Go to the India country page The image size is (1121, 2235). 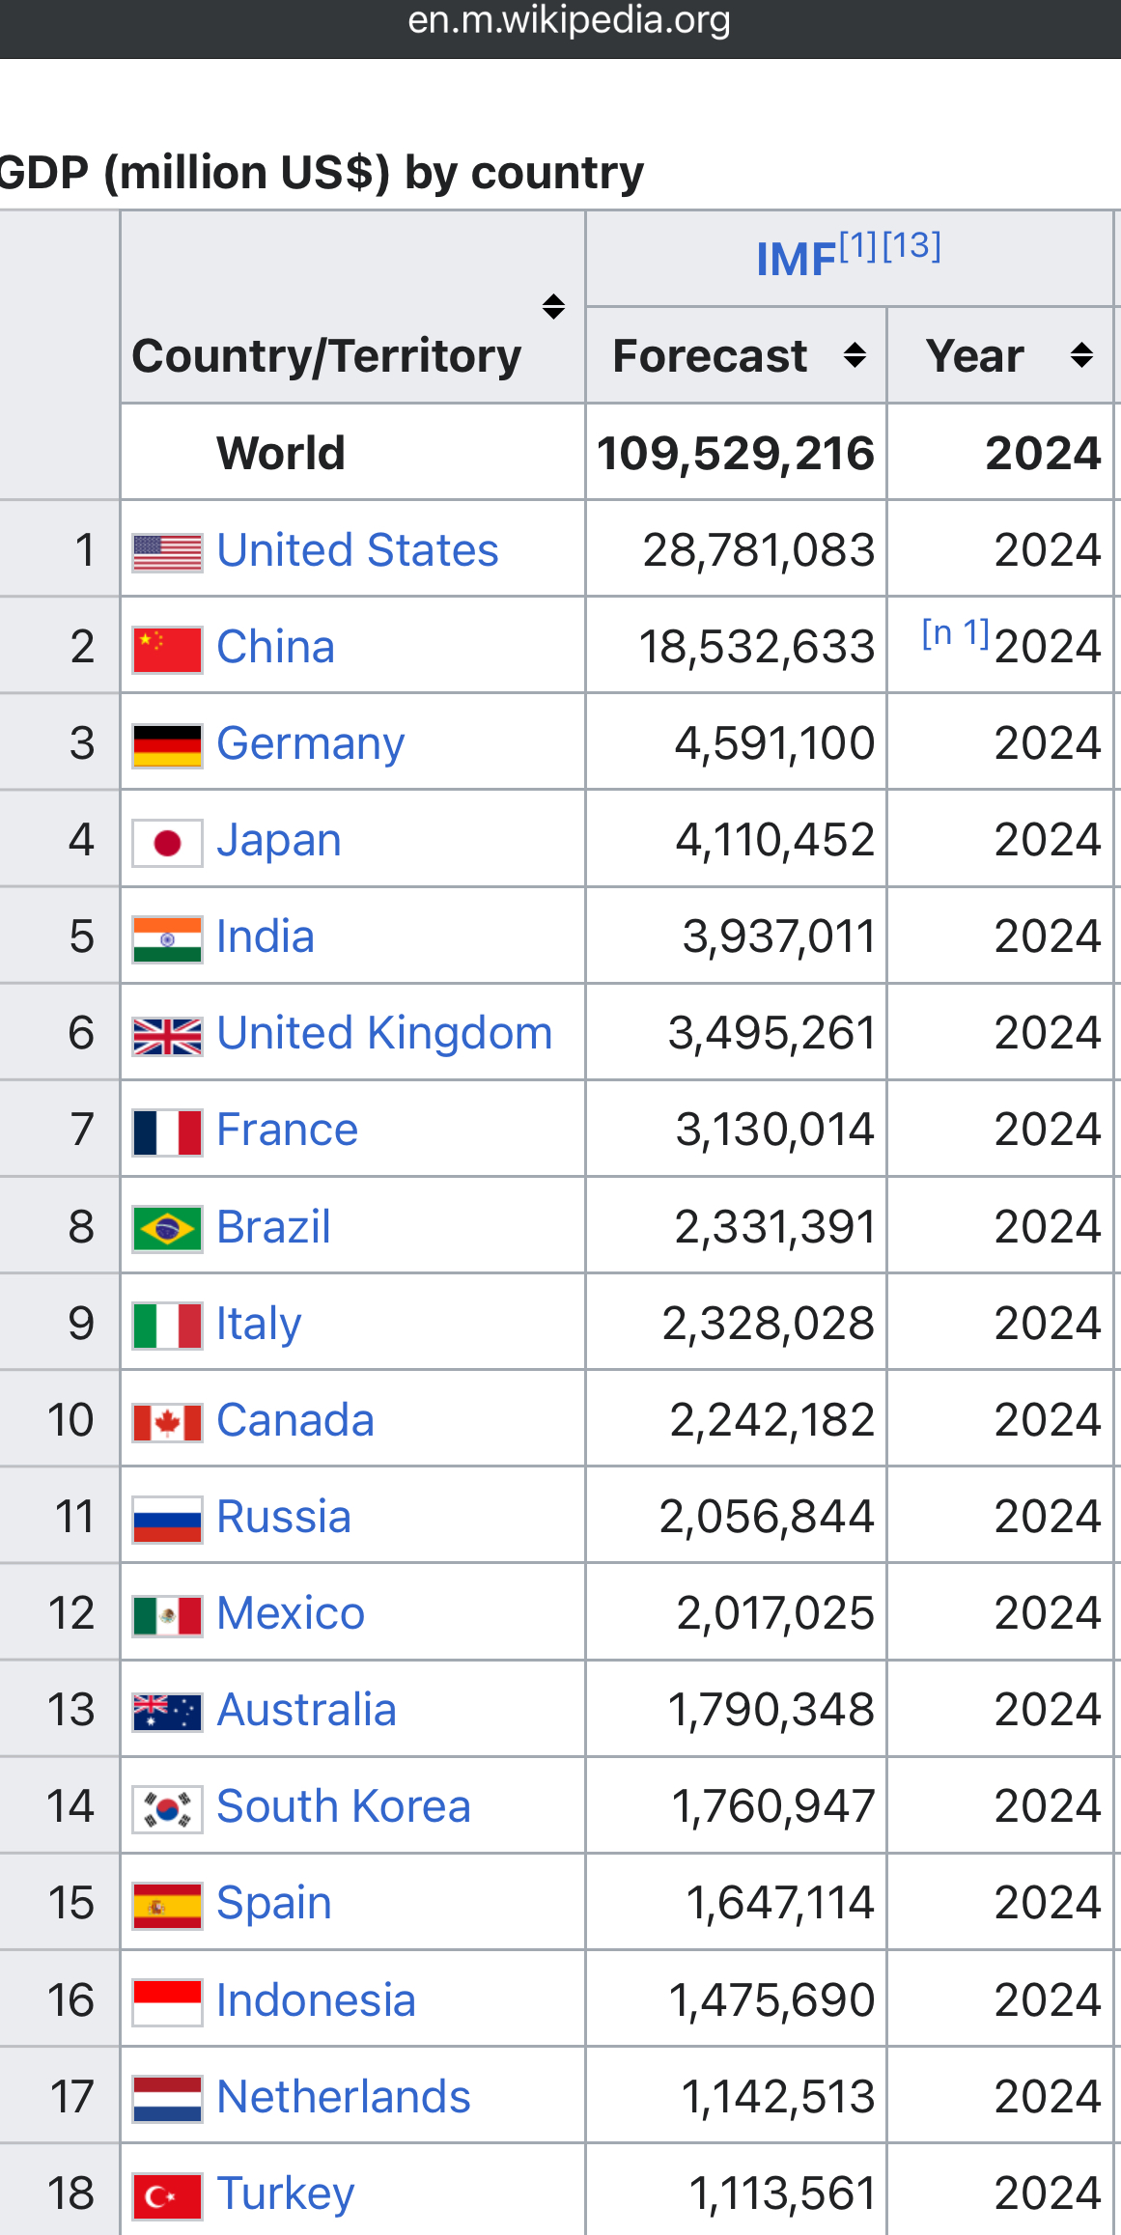tap(266, 936)
